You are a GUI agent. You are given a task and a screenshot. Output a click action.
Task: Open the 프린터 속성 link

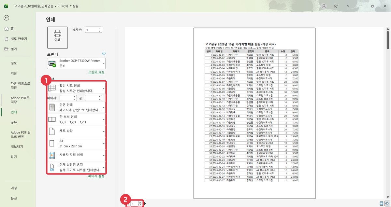[96, 72]
